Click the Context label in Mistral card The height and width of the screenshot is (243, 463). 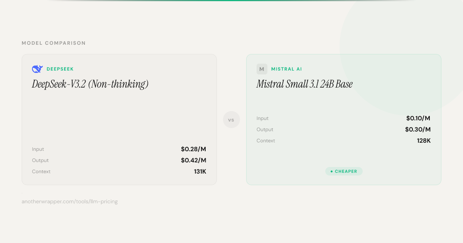(265, 141)
